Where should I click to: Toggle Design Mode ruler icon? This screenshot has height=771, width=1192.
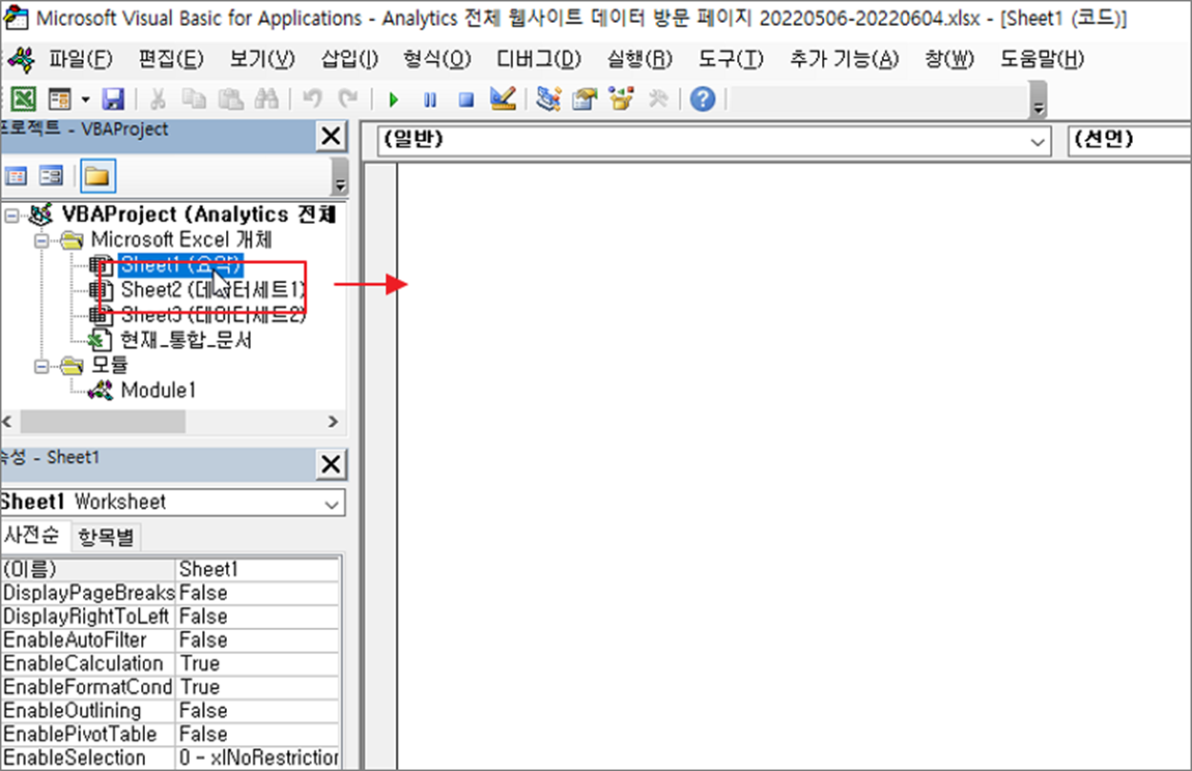[503, 98]
